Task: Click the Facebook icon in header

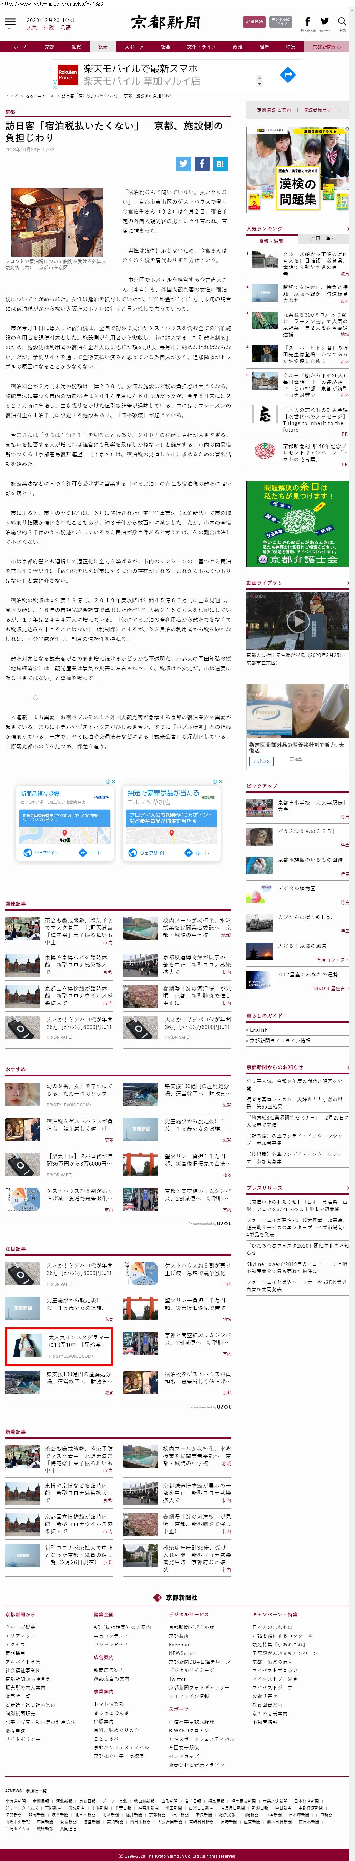Action: point(307,22)
